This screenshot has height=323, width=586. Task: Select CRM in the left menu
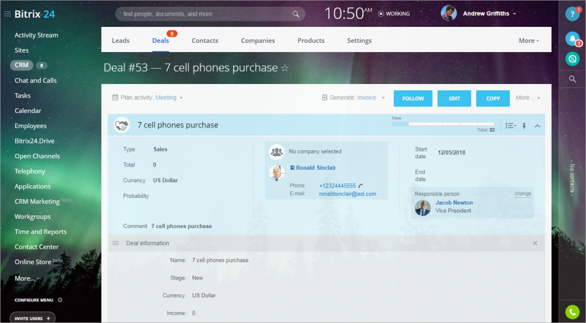tap(22, 65)
